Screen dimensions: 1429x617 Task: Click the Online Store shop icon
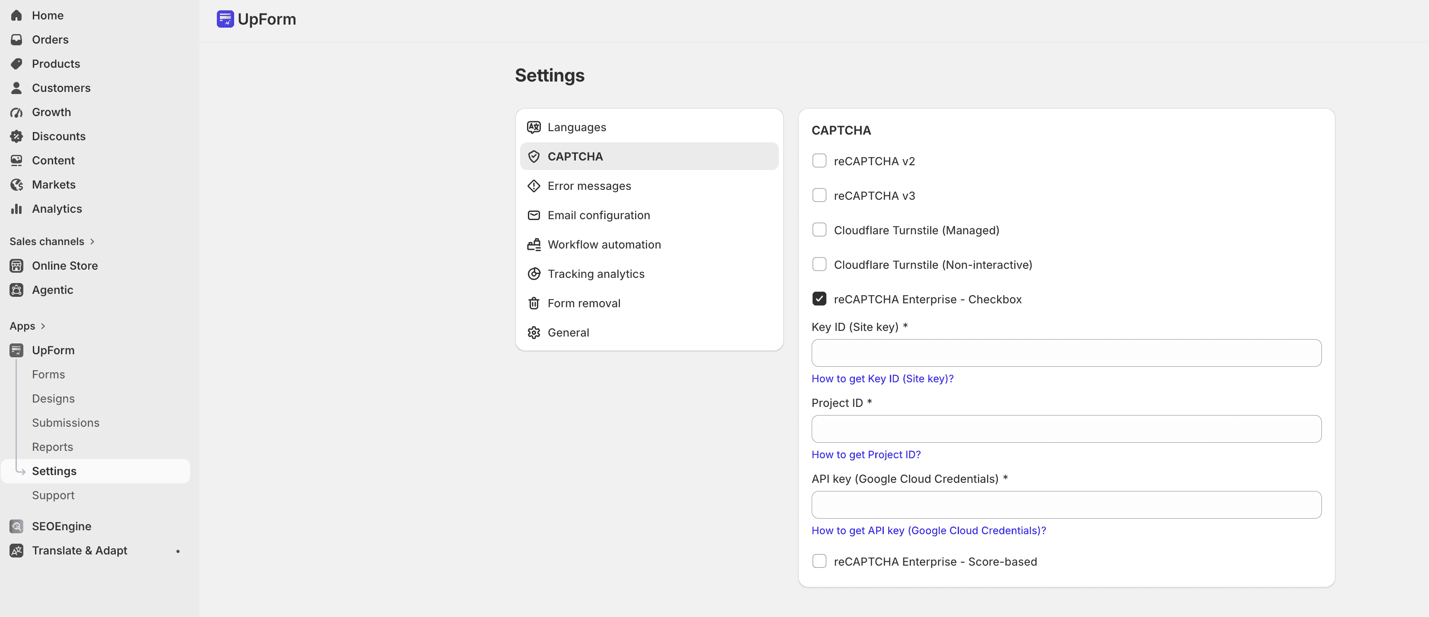click(x=17, y=266)
